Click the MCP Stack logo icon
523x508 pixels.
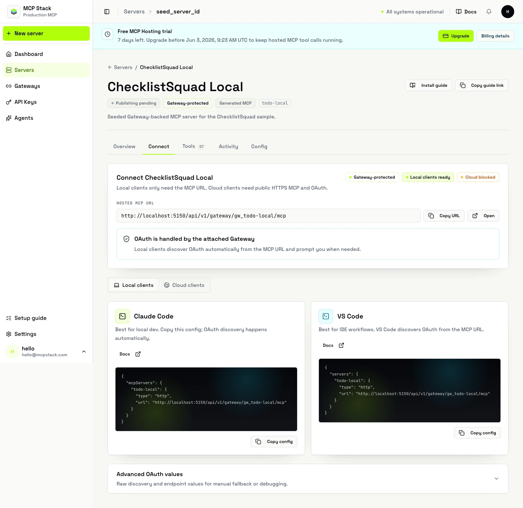pos(14,12)
